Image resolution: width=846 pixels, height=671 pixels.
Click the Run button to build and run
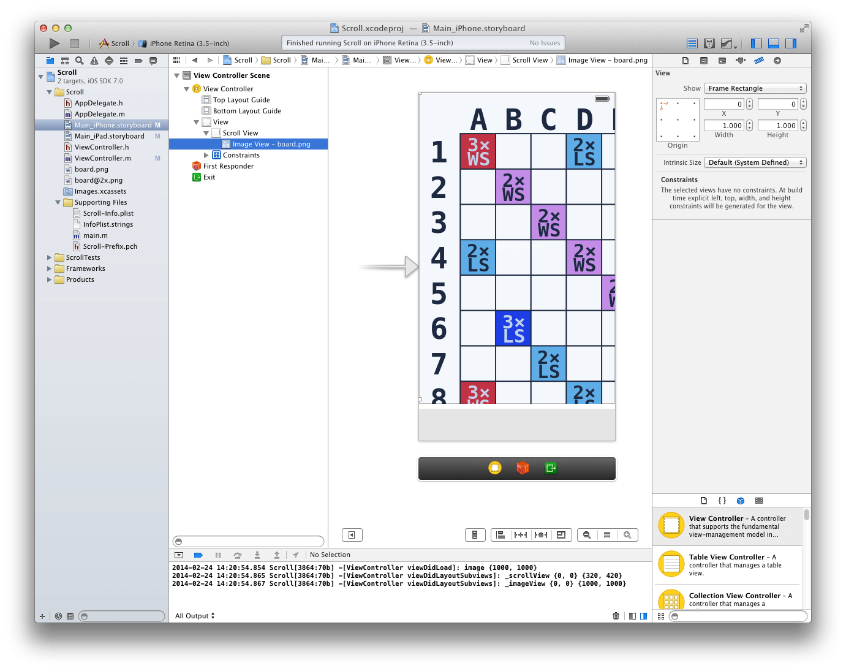coord(54,43)
